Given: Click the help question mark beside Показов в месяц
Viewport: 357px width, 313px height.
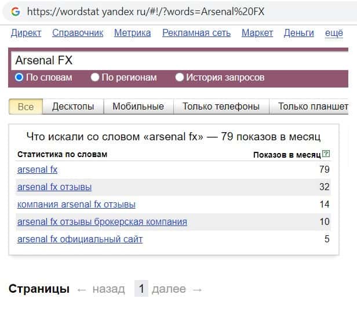Looking at the screenshot, I should (x=326, y=154).
